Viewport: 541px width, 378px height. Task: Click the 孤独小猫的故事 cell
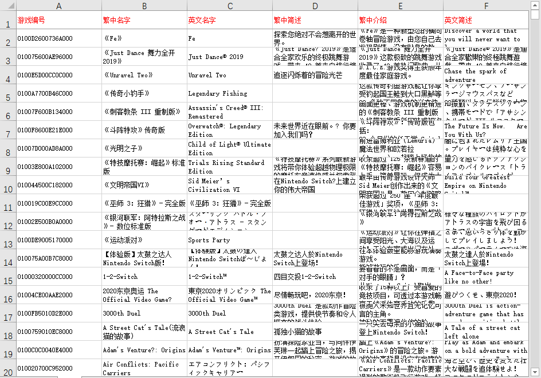315,332
